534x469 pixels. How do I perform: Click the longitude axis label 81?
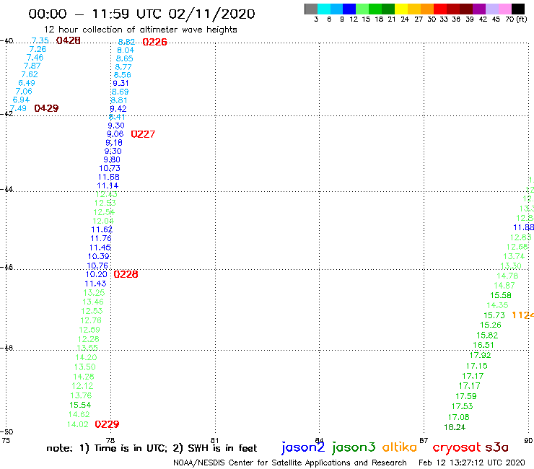tap(214, 441)
